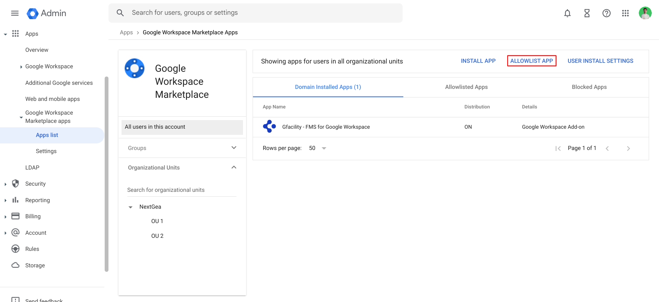This screenshot has height=302, width=659.
Task: Open Web and mobile apps
Action: (x=53, y=99)
